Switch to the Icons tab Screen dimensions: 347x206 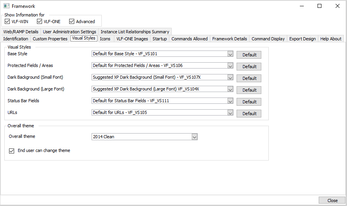pos(105,39)
